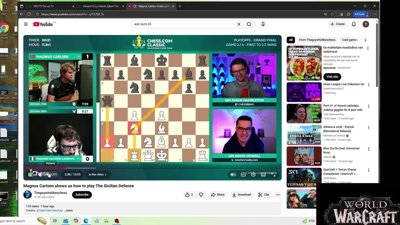Screen dimensions: 400x225
Task: Click 'Visit site' on HelloFresh ad
Action: pyautogui.click(x=332, y=77)
